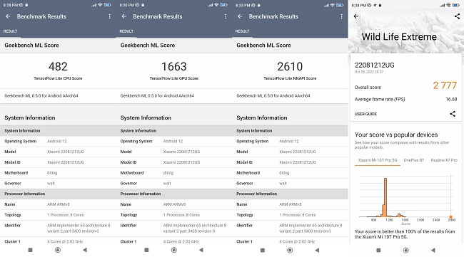Click share icon beside USER GUIDE

click(x=453, y=114)
